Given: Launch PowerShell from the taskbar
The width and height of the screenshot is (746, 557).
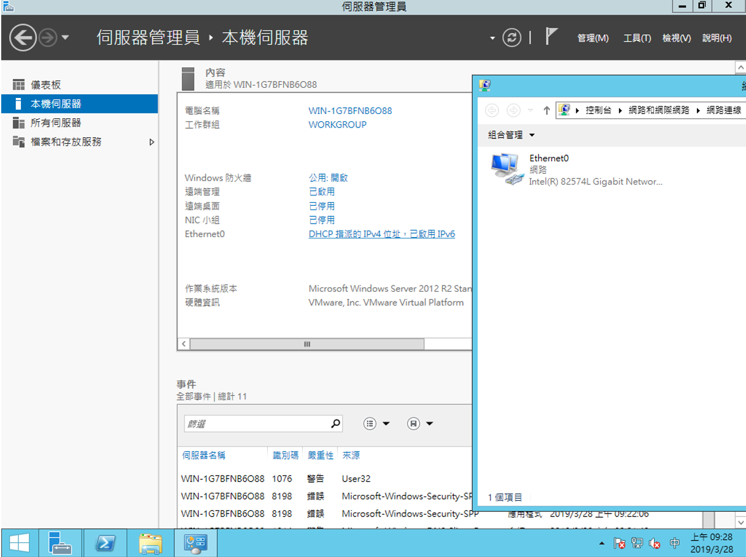Looking at the screenshot, I should point(105,543).
